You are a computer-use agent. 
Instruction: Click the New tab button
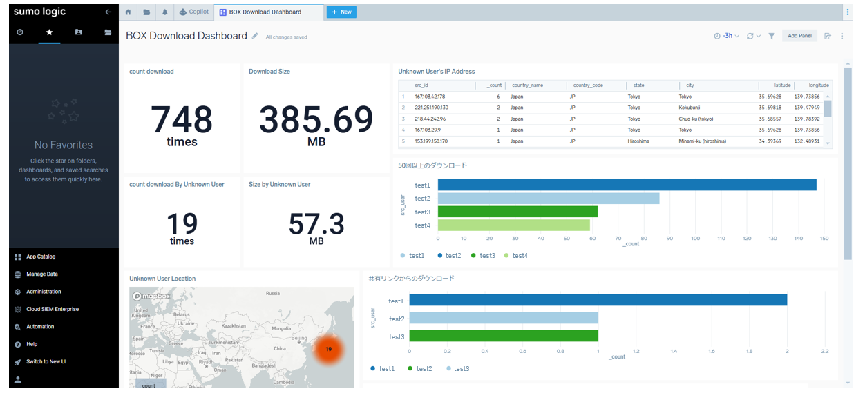coord(341,12)
